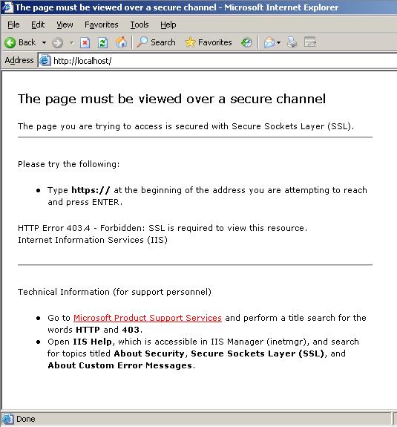397x427 pixels.
Task: Open the History icon in toolbar
Action: coord(246,42)
